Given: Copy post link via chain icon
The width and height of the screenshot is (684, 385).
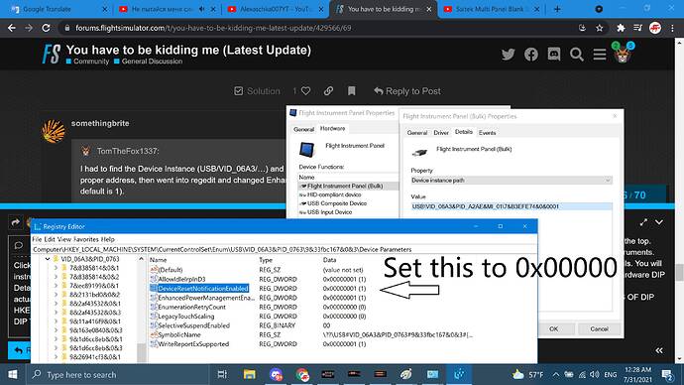Looking at the screenshot, I should tap(328, 91).
